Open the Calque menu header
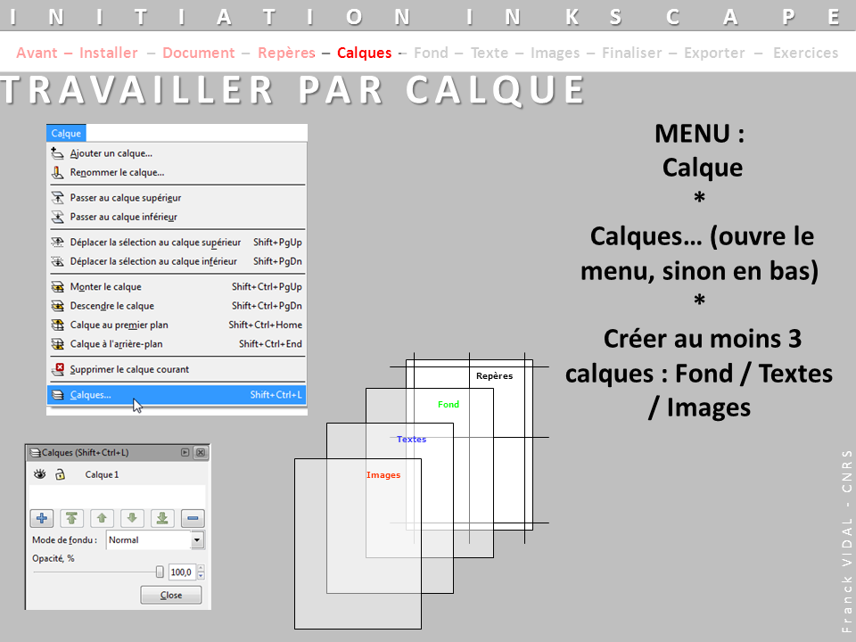The image size is (856, 642). pyautogui.click(x=66, y=133)
